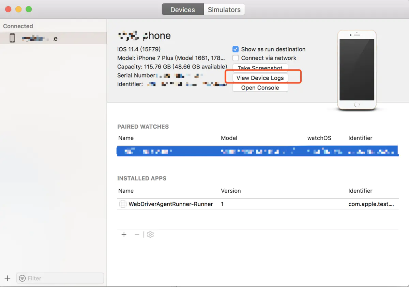Click the Connected section header
This screenshot has height=287, width=409.
[x=18, y=26]
